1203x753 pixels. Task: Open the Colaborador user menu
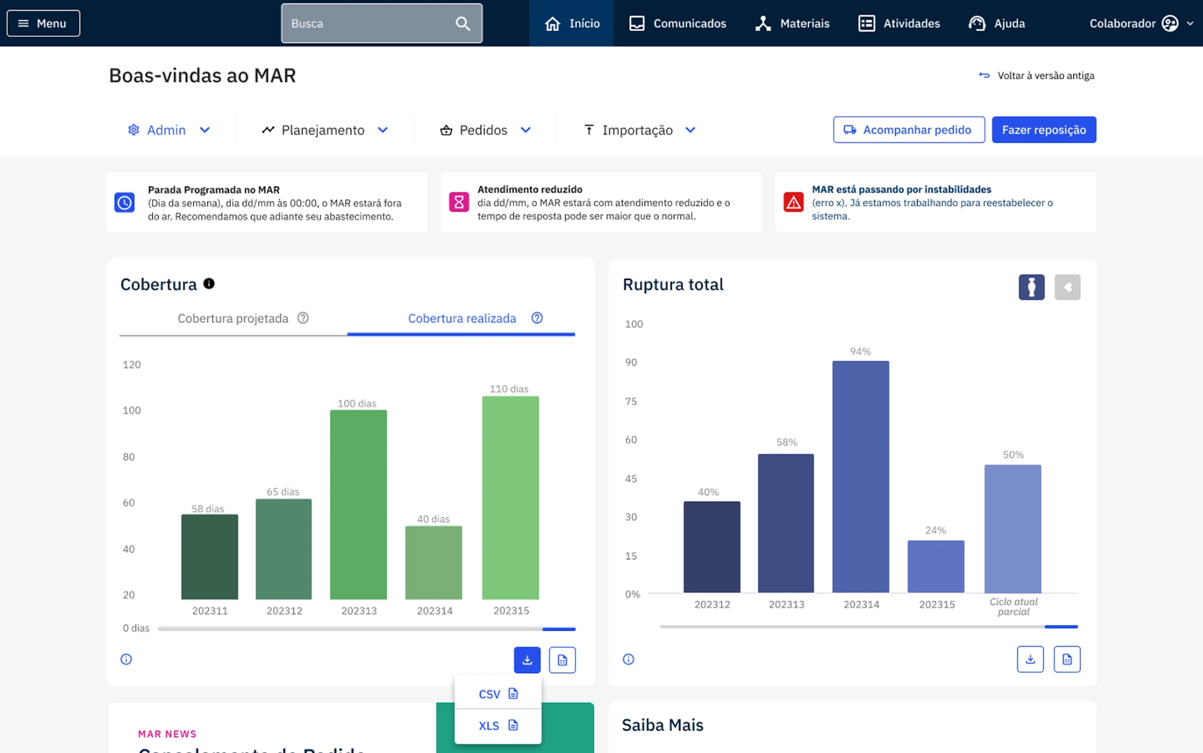pos(1141,23)
